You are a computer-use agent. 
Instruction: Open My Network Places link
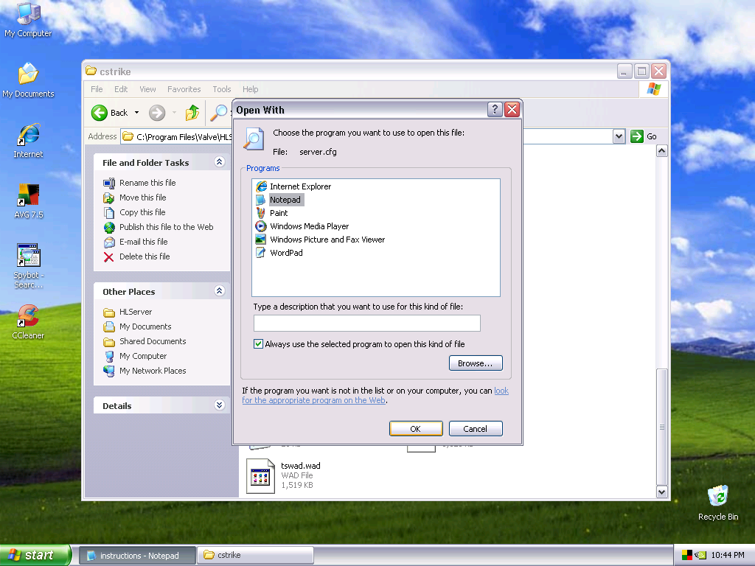tap(145, 371)
